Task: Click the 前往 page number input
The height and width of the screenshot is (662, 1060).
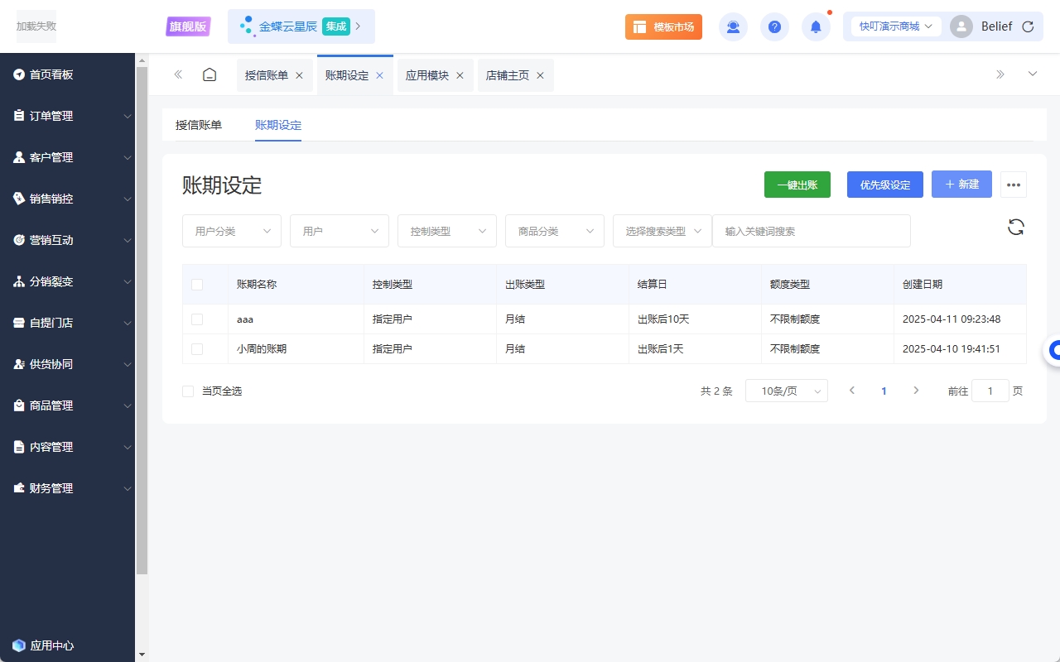Action: coord(990,391)
